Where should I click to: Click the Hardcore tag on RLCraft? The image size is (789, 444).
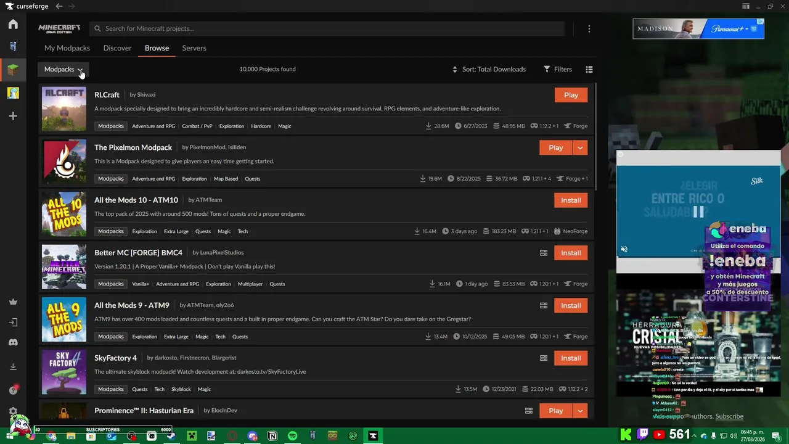[261, 126]
